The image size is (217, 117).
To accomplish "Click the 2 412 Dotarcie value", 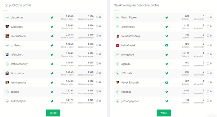I will pos(186,91).
